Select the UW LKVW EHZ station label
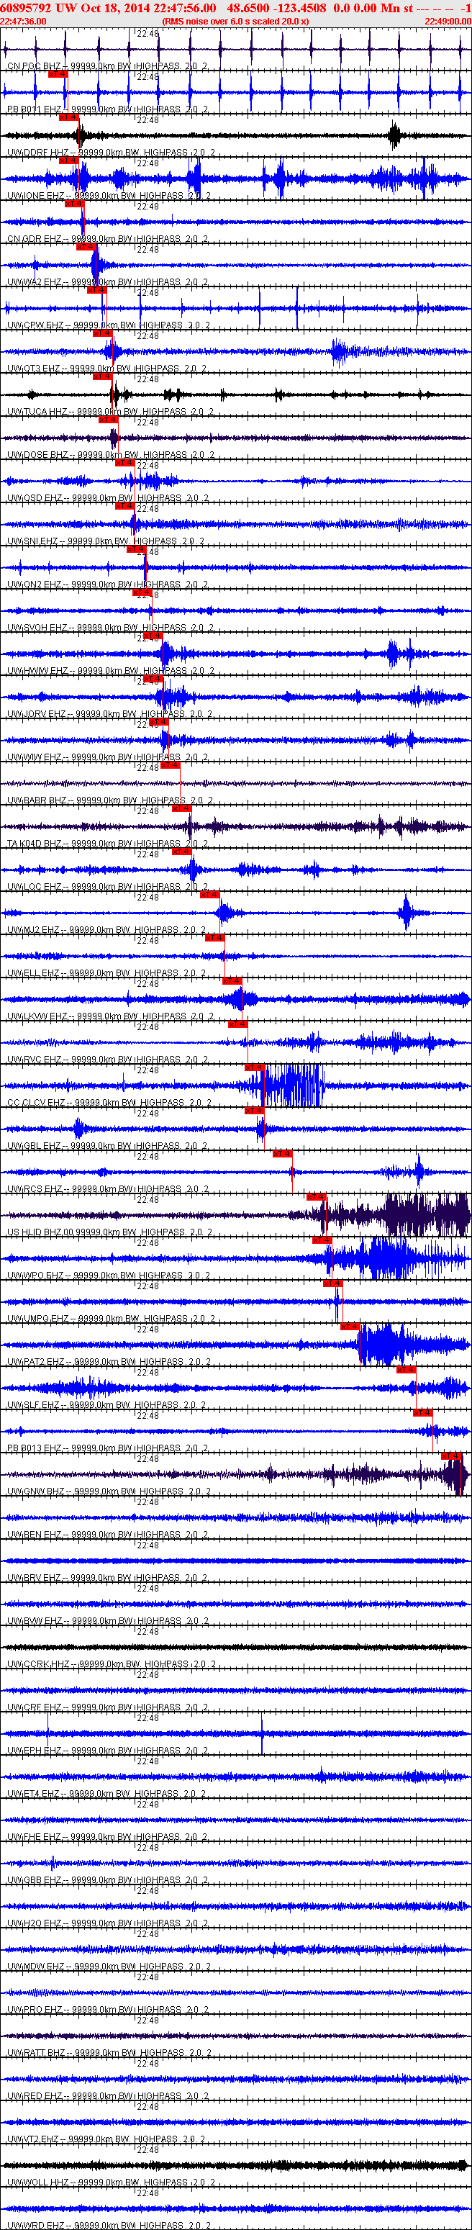The image size is (472, 2230). [x=109, y=1017]
